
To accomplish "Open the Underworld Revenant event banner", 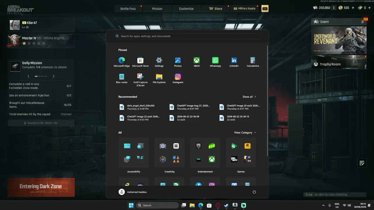I will click(x=339, y=40).
